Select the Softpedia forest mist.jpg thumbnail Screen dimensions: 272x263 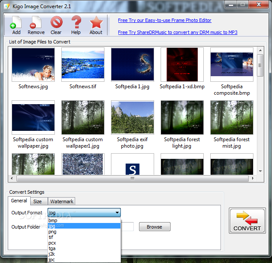click(x=232, y=118)
